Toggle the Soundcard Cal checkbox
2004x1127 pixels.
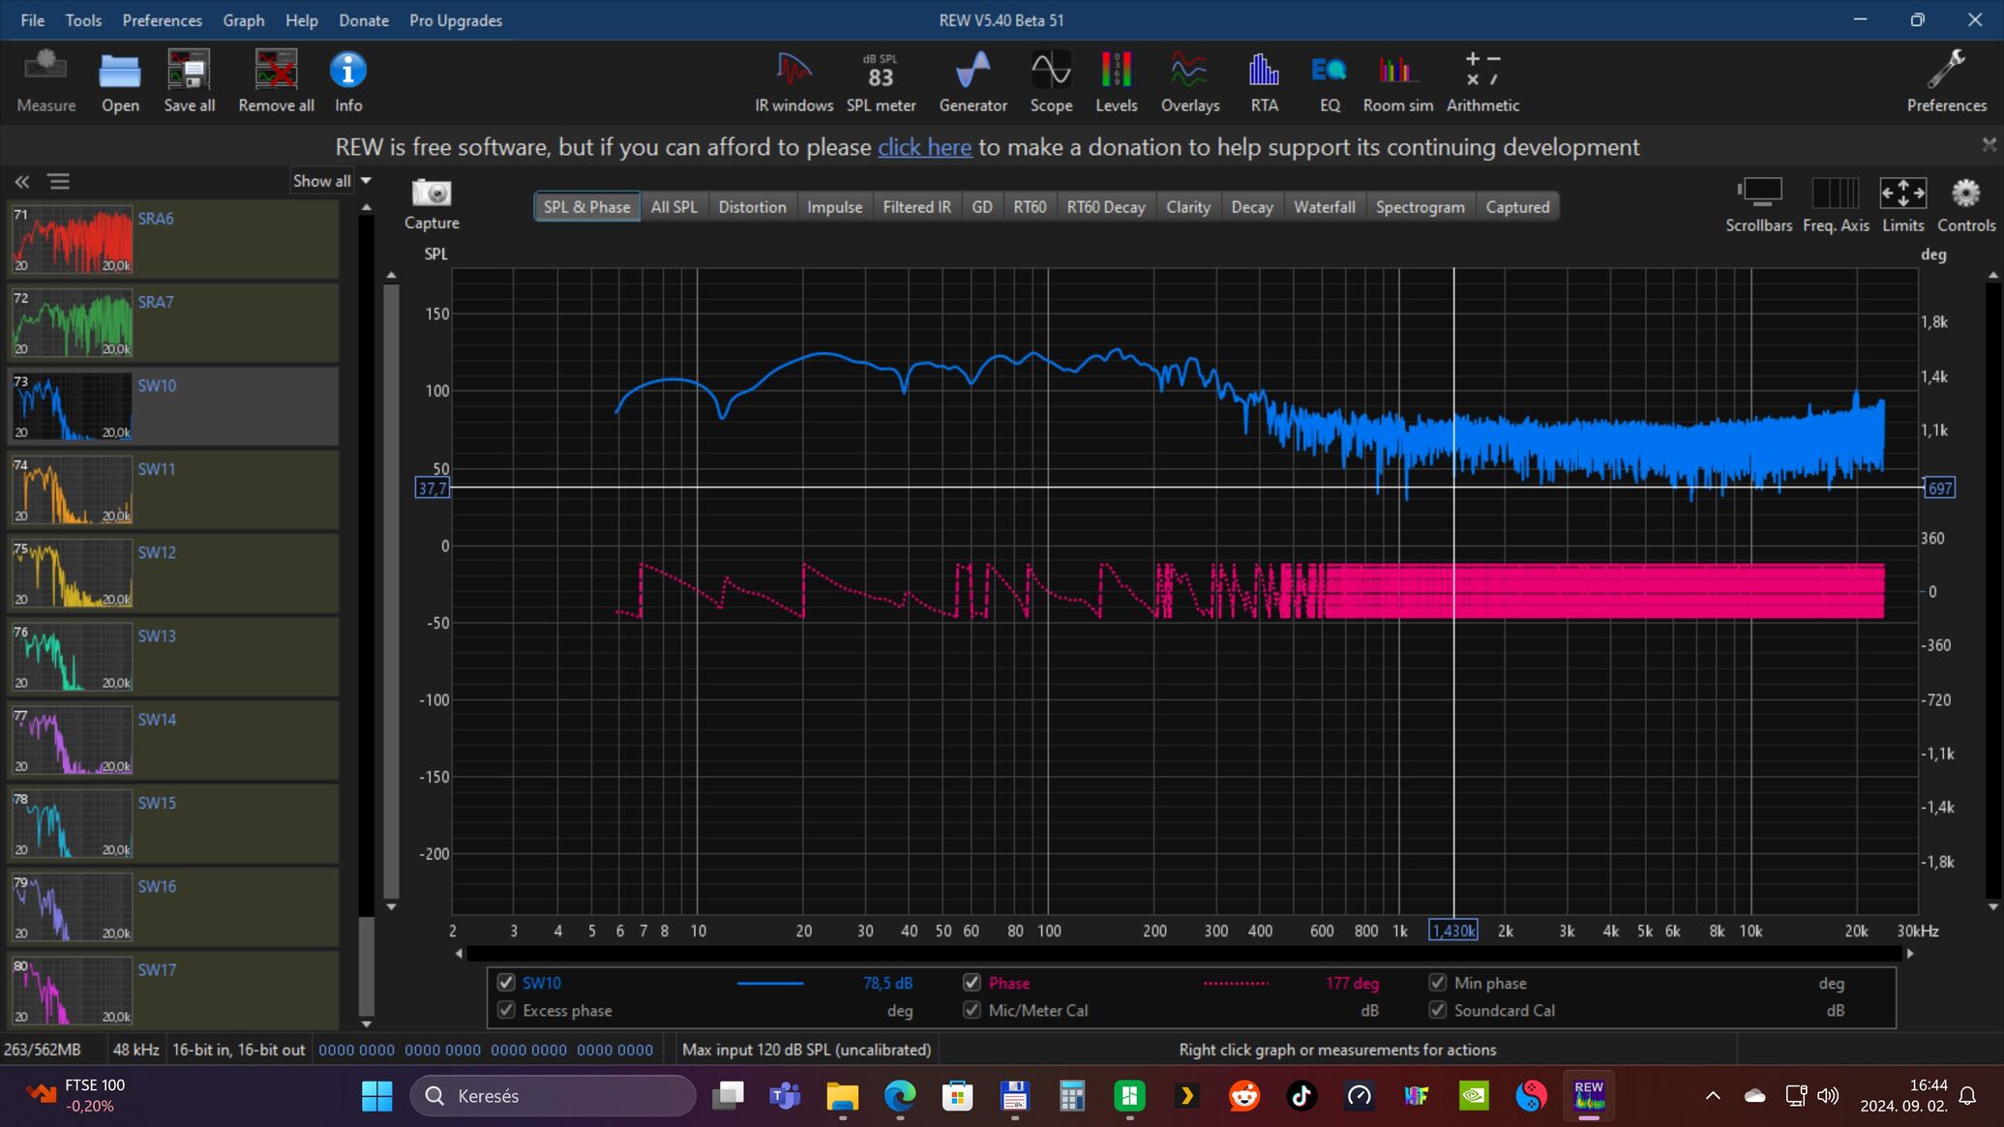coord(1438,1010)
